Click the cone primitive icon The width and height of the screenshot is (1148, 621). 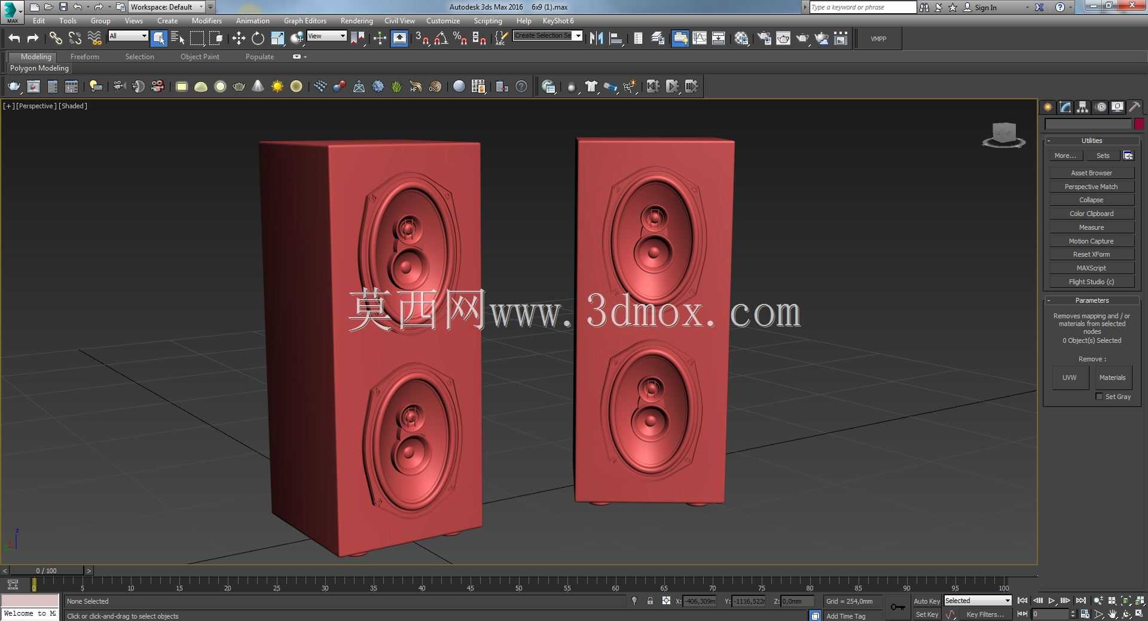click(x=258, y=87)
